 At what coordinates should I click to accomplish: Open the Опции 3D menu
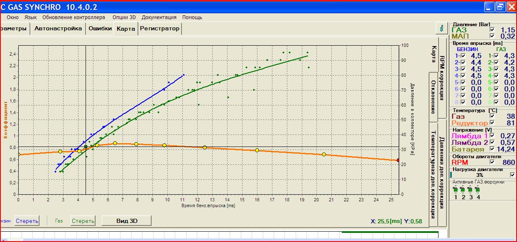(124, 17)
